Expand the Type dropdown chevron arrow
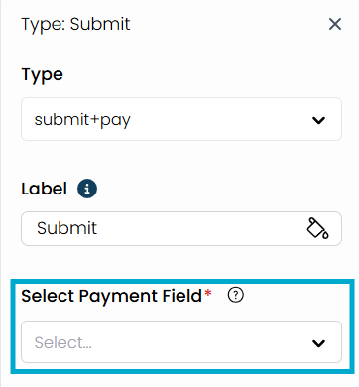 [x=318, y=120]
